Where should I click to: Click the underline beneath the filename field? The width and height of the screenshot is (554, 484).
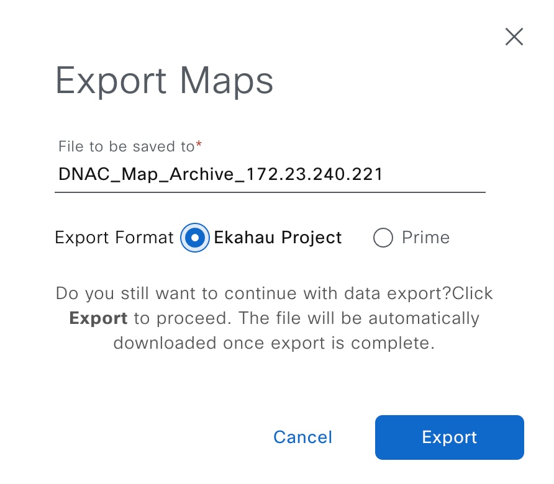[270, 192]
